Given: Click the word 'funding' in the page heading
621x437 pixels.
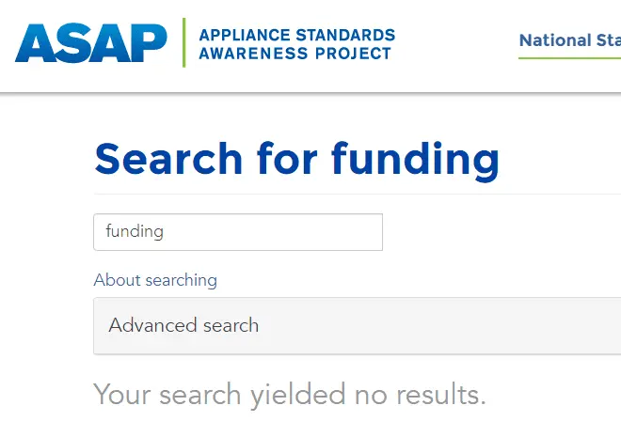Looking at the screenshot, I should pyautogui.click(x=414, y=159).
